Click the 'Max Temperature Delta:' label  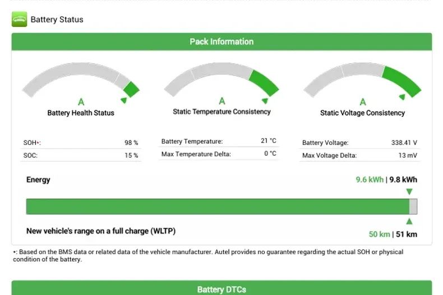pyautogui.click(x=196, y=154)
